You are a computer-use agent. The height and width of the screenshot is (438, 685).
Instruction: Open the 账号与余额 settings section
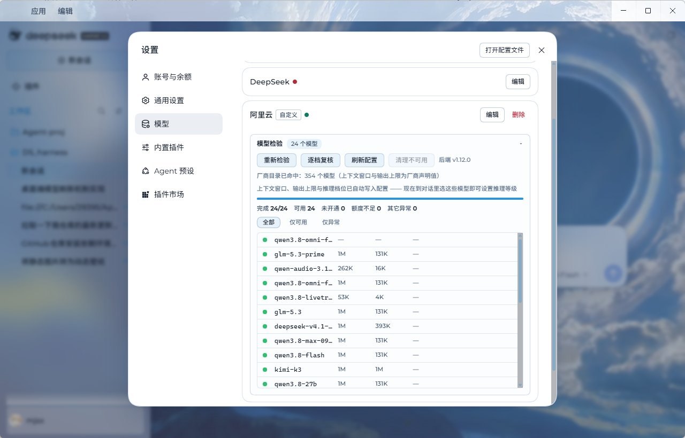click(179, 77)
